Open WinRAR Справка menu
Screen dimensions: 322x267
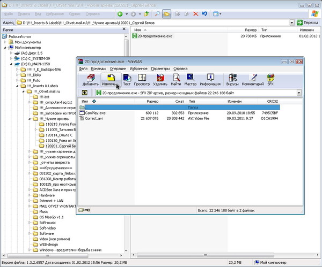(180, 68)
